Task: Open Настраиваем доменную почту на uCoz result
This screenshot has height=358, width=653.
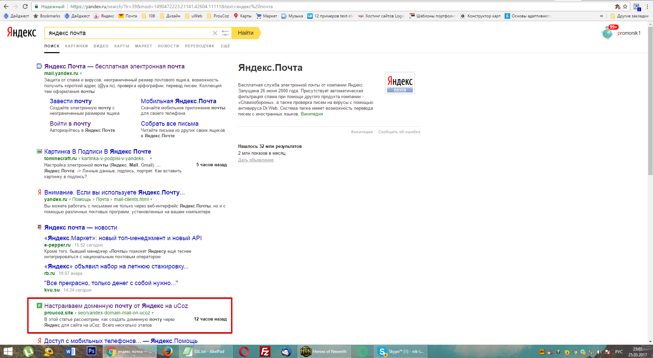Action: pos(116,306)
